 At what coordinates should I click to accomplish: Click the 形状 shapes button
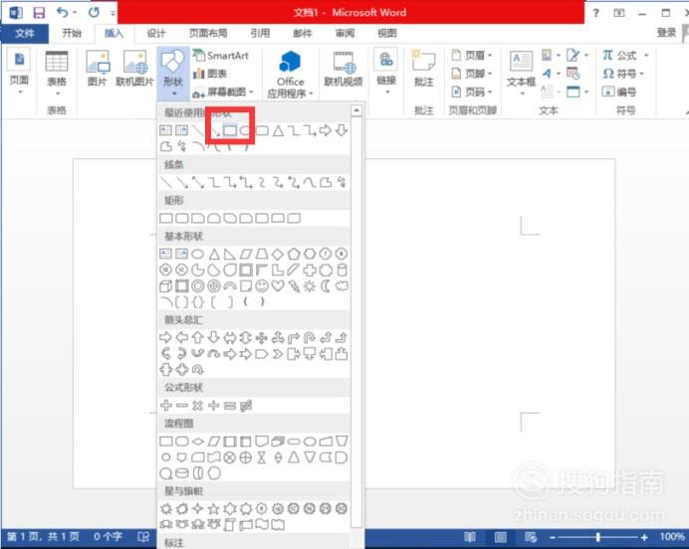point(173,74)
